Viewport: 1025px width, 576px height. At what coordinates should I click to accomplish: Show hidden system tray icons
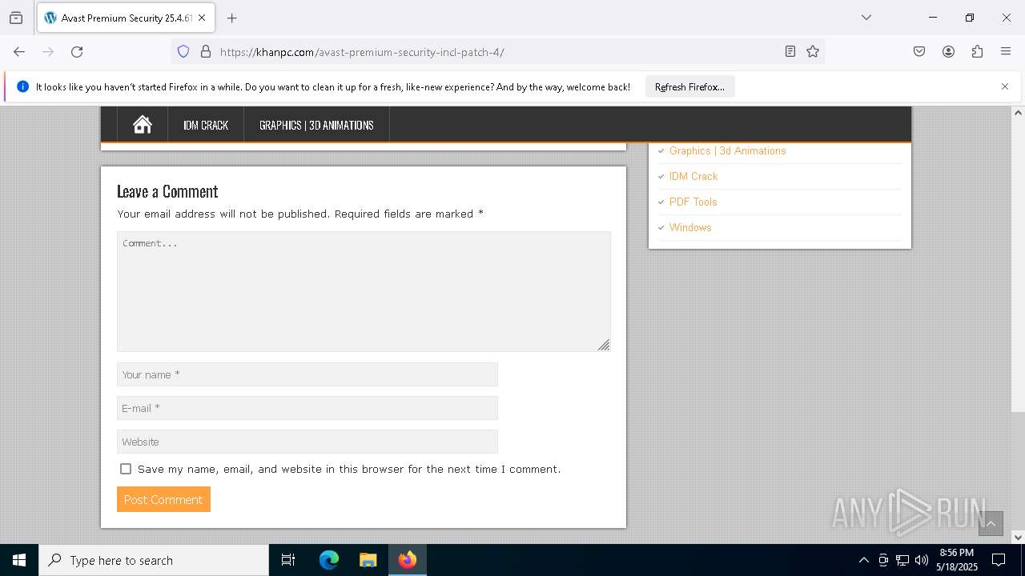click(863, 560)
